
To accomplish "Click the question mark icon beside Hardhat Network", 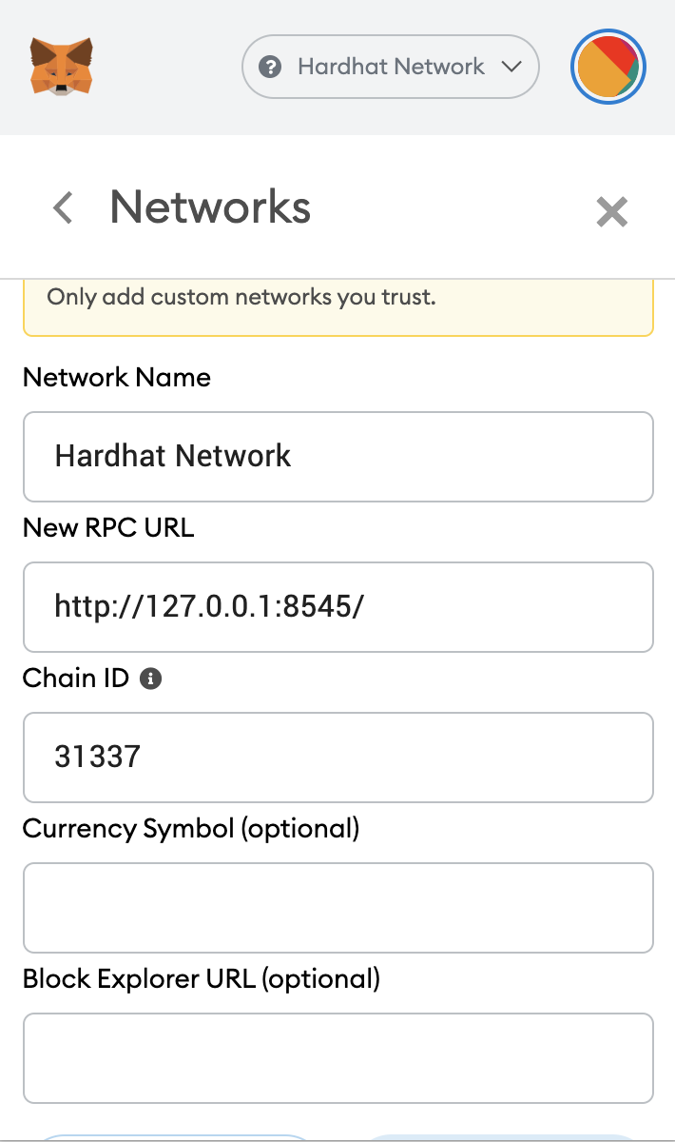I will 271,68.
